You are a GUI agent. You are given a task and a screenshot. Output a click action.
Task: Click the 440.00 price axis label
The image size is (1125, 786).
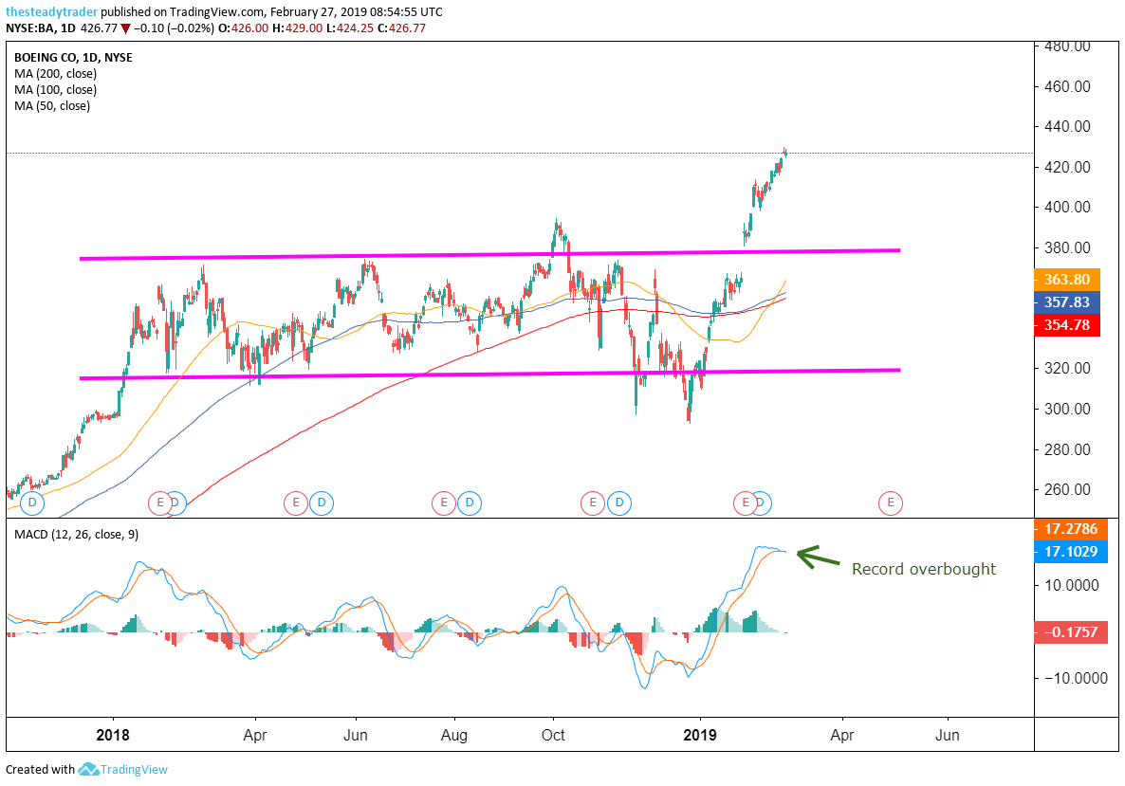click(1067, 126)
